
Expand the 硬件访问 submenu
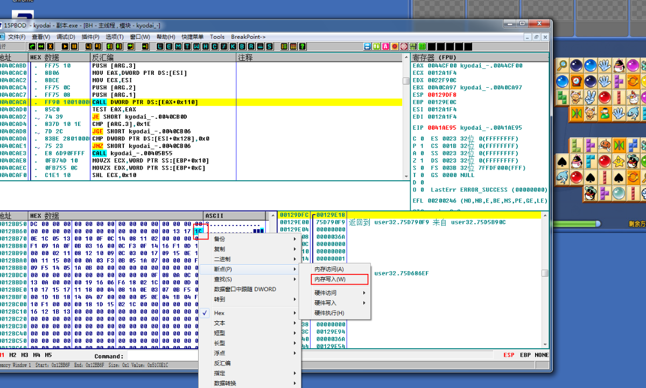335,293
